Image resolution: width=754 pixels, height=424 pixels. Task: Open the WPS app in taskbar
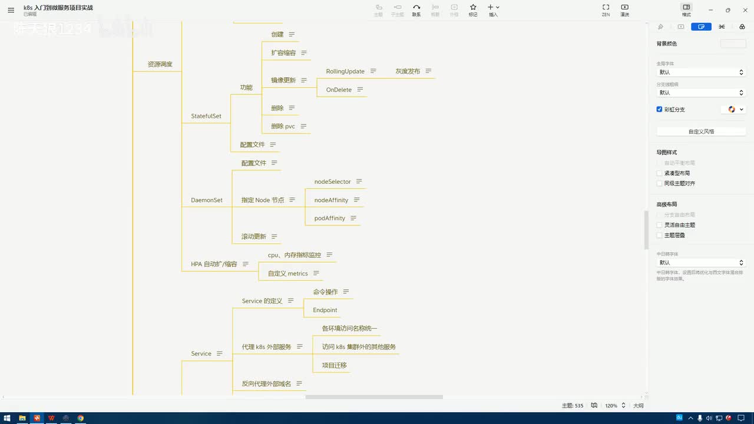[x=51, y=418]
